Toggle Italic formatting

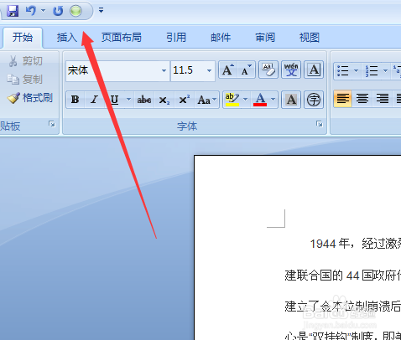[95, 100]
